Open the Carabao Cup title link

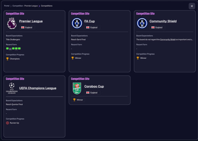(x=94, y=86)
